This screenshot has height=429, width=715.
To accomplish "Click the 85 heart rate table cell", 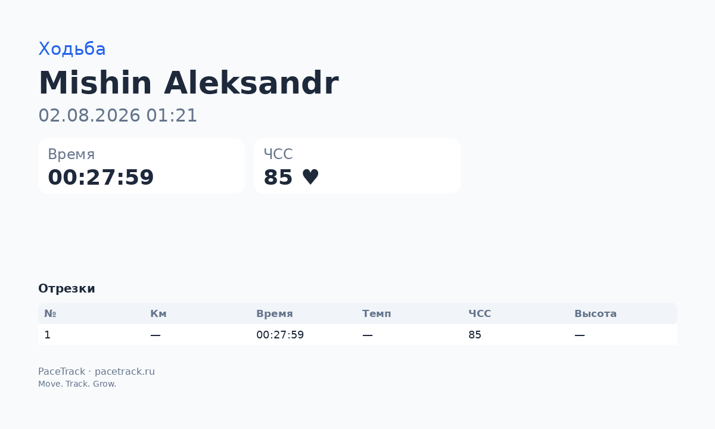I will pos(475,335).
